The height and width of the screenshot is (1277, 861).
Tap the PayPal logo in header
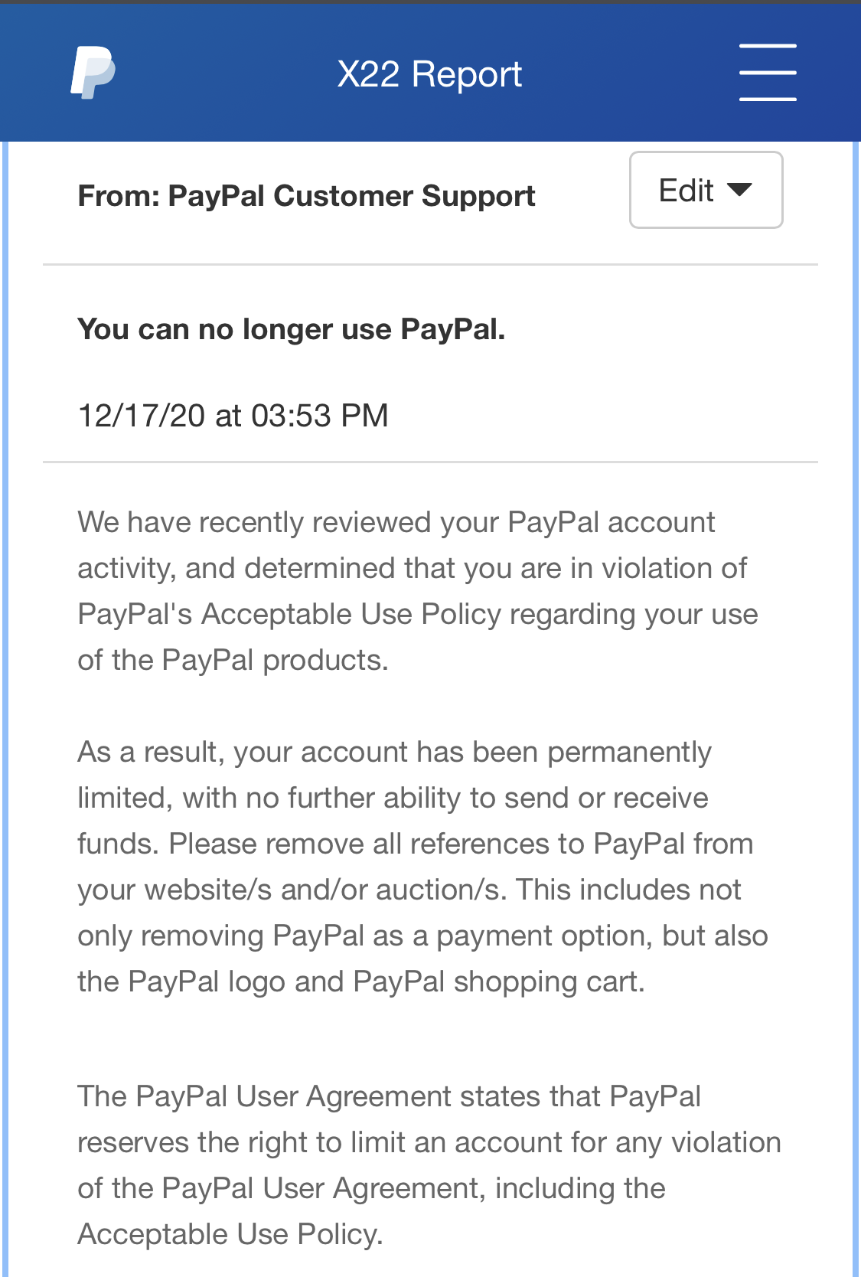[93, 73]
